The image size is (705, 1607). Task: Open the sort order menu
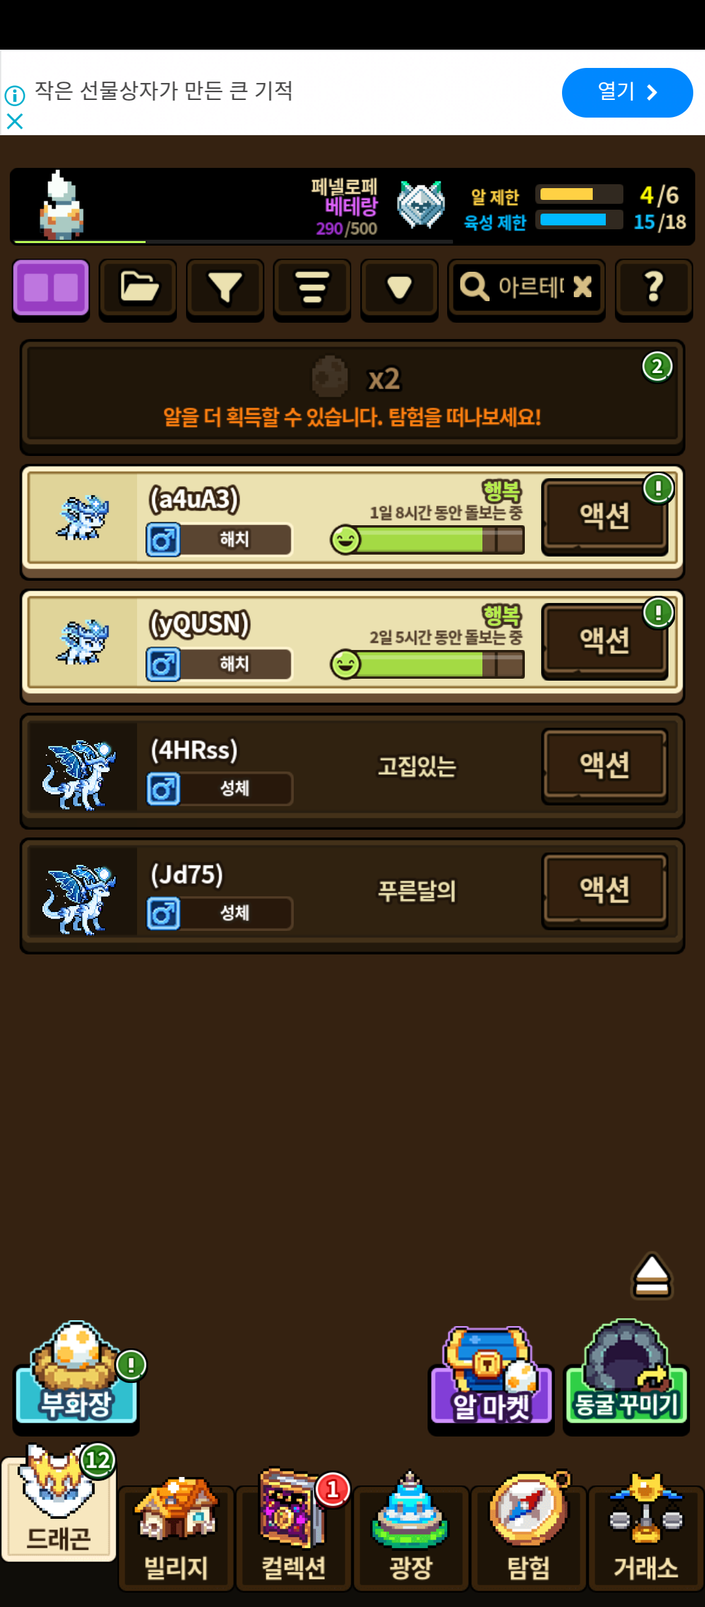pyautogui.click(x=312, y=288)
